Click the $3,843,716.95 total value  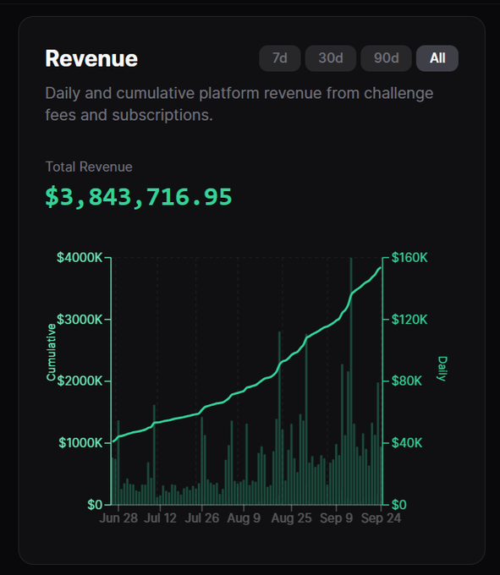pos(138,197)
